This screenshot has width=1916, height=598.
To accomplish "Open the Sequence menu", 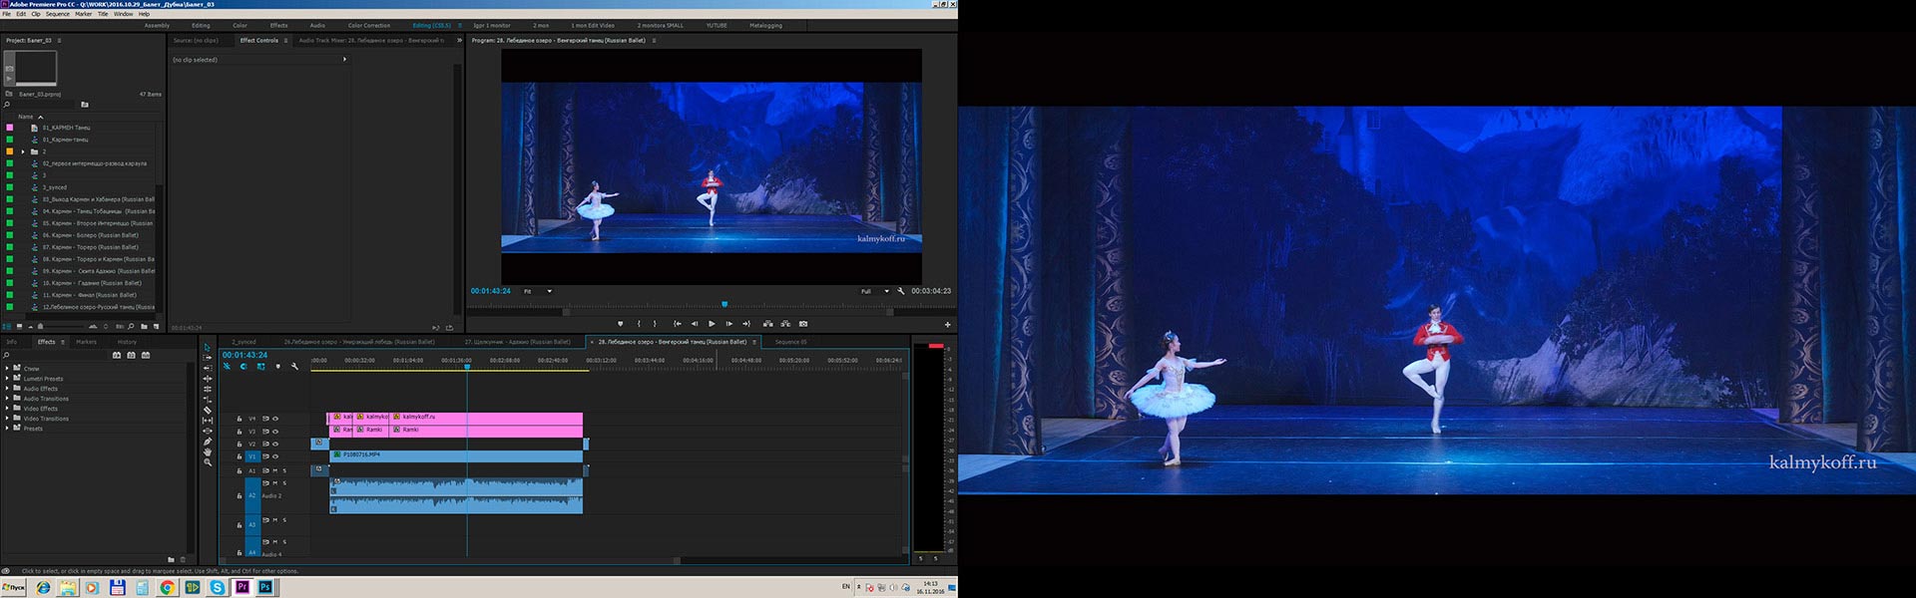I will [58, 14].
